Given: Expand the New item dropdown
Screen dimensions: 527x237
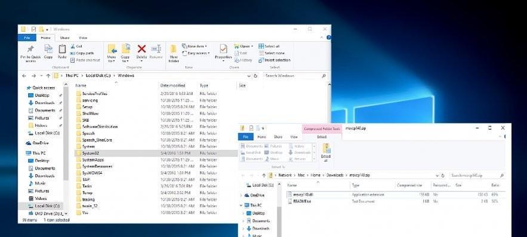Looking at the screenshot, I should [194, 47].
